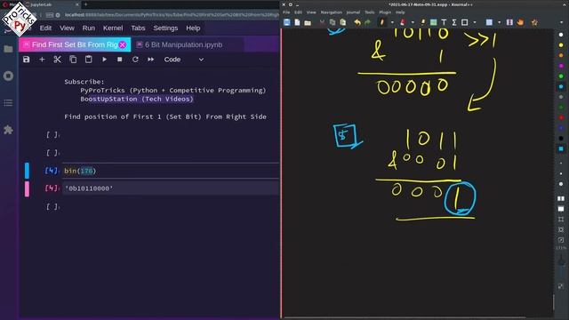The width and height of the screenshot is (569, 320).
Task: Open JupyterLab Edit menu
Action: (x=45, y=28)
